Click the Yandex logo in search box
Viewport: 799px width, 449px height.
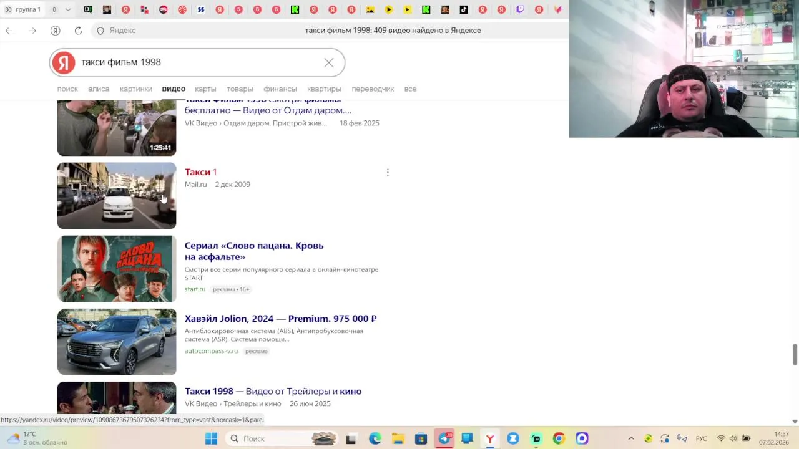(63, 62)
